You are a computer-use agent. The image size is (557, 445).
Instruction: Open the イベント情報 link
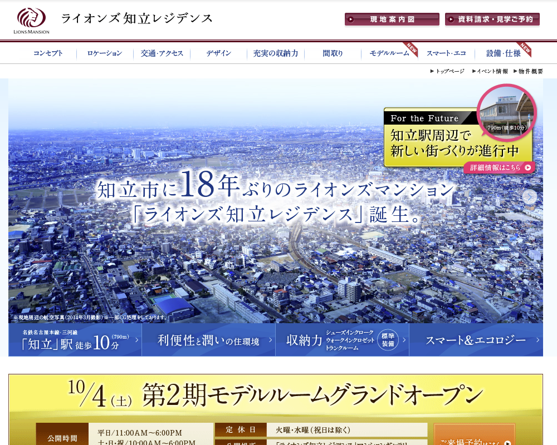tap(490, 71)
